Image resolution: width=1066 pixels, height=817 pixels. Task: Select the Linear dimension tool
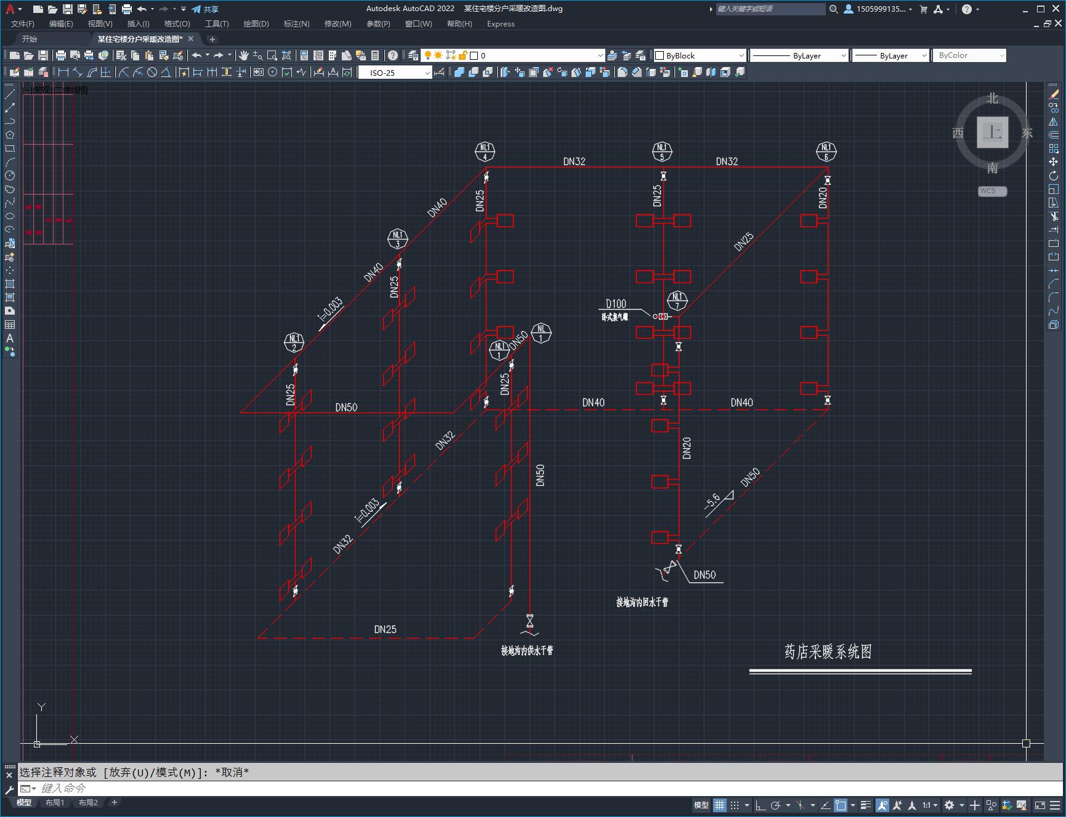(63, 73)
